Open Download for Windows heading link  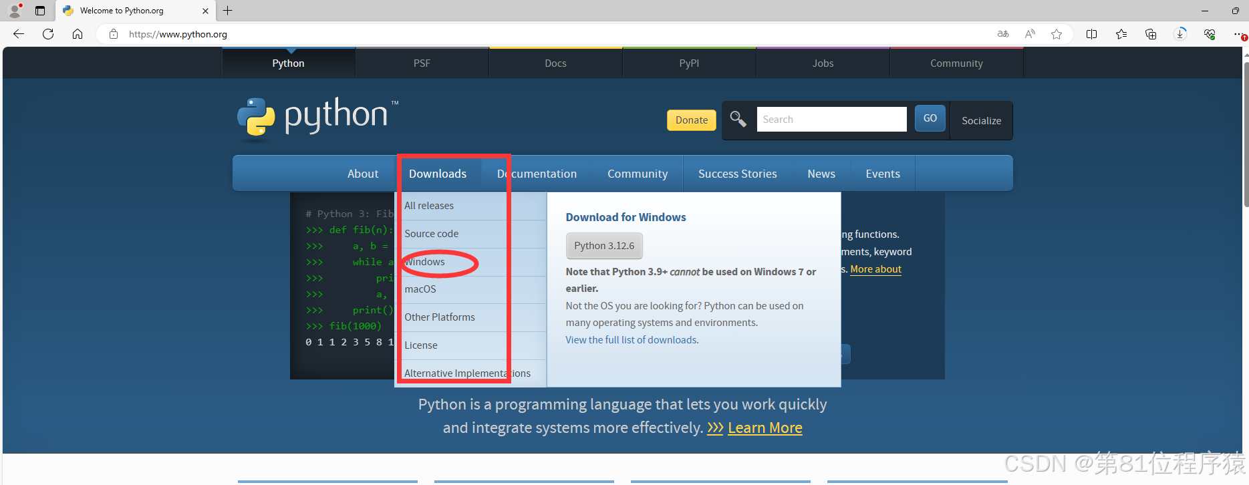pos(626,217)
